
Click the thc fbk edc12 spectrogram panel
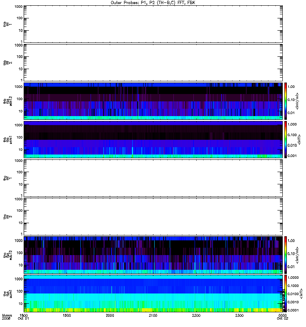click(153, 255)
